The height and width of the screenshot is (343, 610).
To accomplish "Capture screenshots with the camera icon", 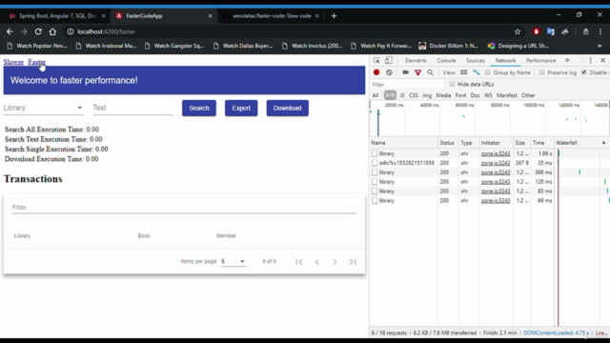I will point(405,72).
